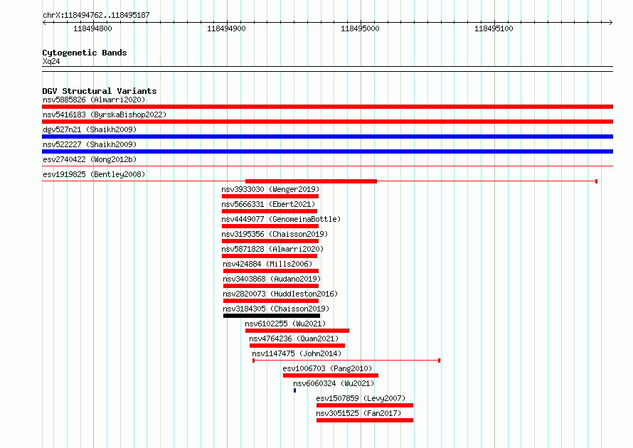The height and width of the screenshot is (448, 633).
Task: Click the Cytogenetic Bands track title
Action: pos(85,53)
